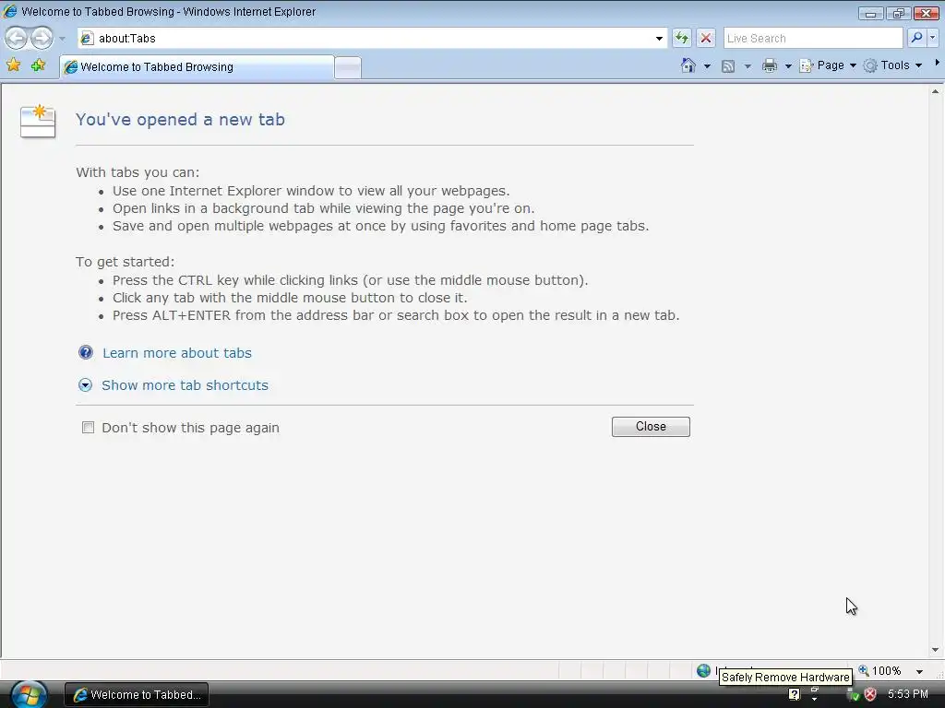Expand the tab shortcuts arrow icon
The image size is (945, 708).
click(86, 385)
